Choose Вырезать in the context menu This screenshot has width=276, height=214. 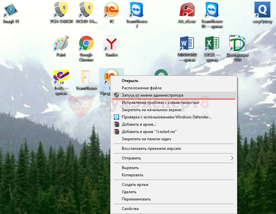coord(173,168)
